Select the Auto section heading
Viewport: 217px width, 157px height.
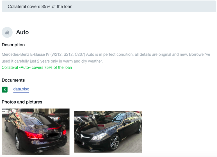point(22,32)
